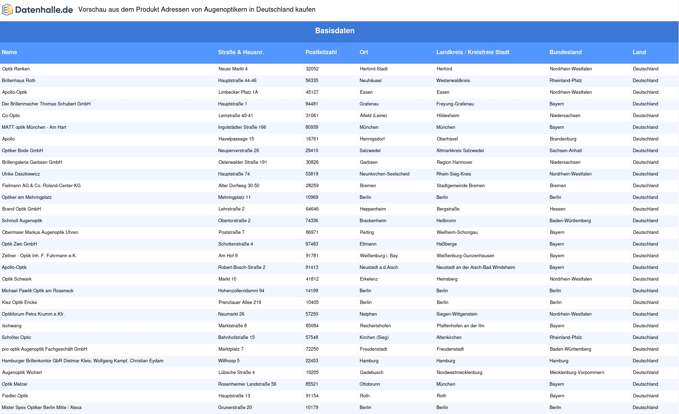This screenshot has width=679, height=414.
Task: Select the Bundesland column header
Action: 565,52
